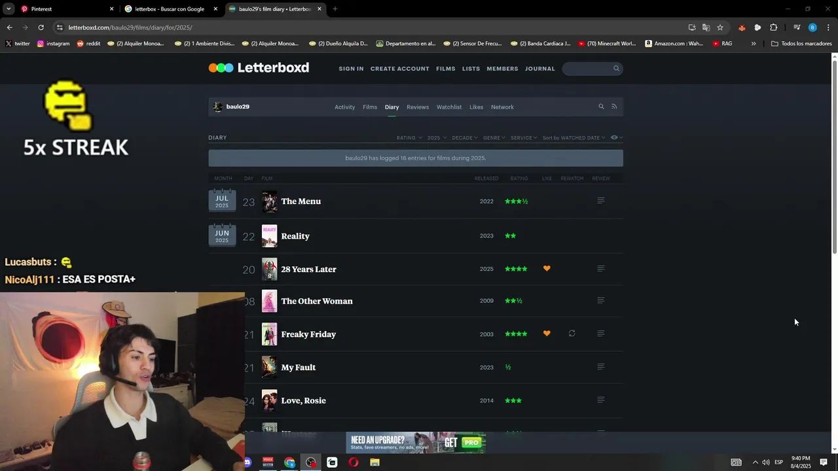The width and height of the screenshot is (838, 471).
Task: Click the like heart on Freaky Friday
Action: (x=547, y=334)
